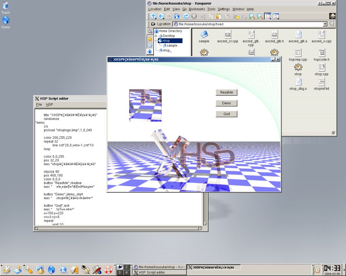Viewport: 346px width, 276px height.
Task: Go to Home using Konqueror's house icon
Action: [177, 16]
